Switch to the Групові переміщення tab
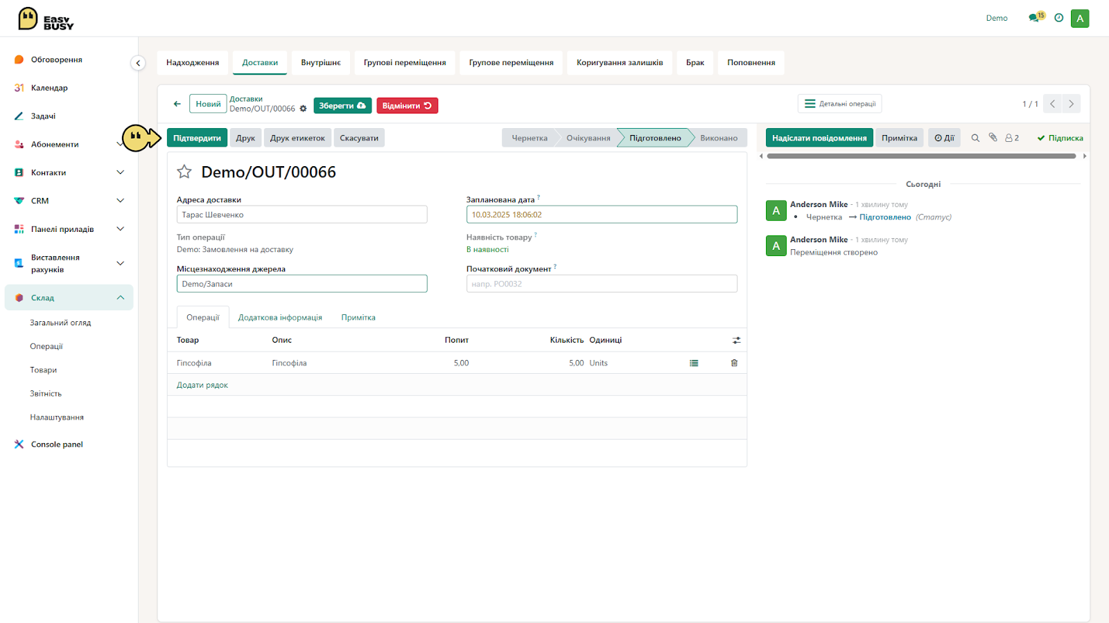 (405, 62)
